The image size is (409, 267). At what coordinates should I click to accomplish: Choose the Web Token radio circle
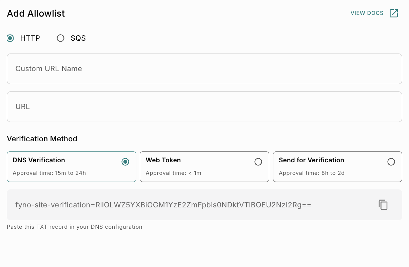point(258,162)
